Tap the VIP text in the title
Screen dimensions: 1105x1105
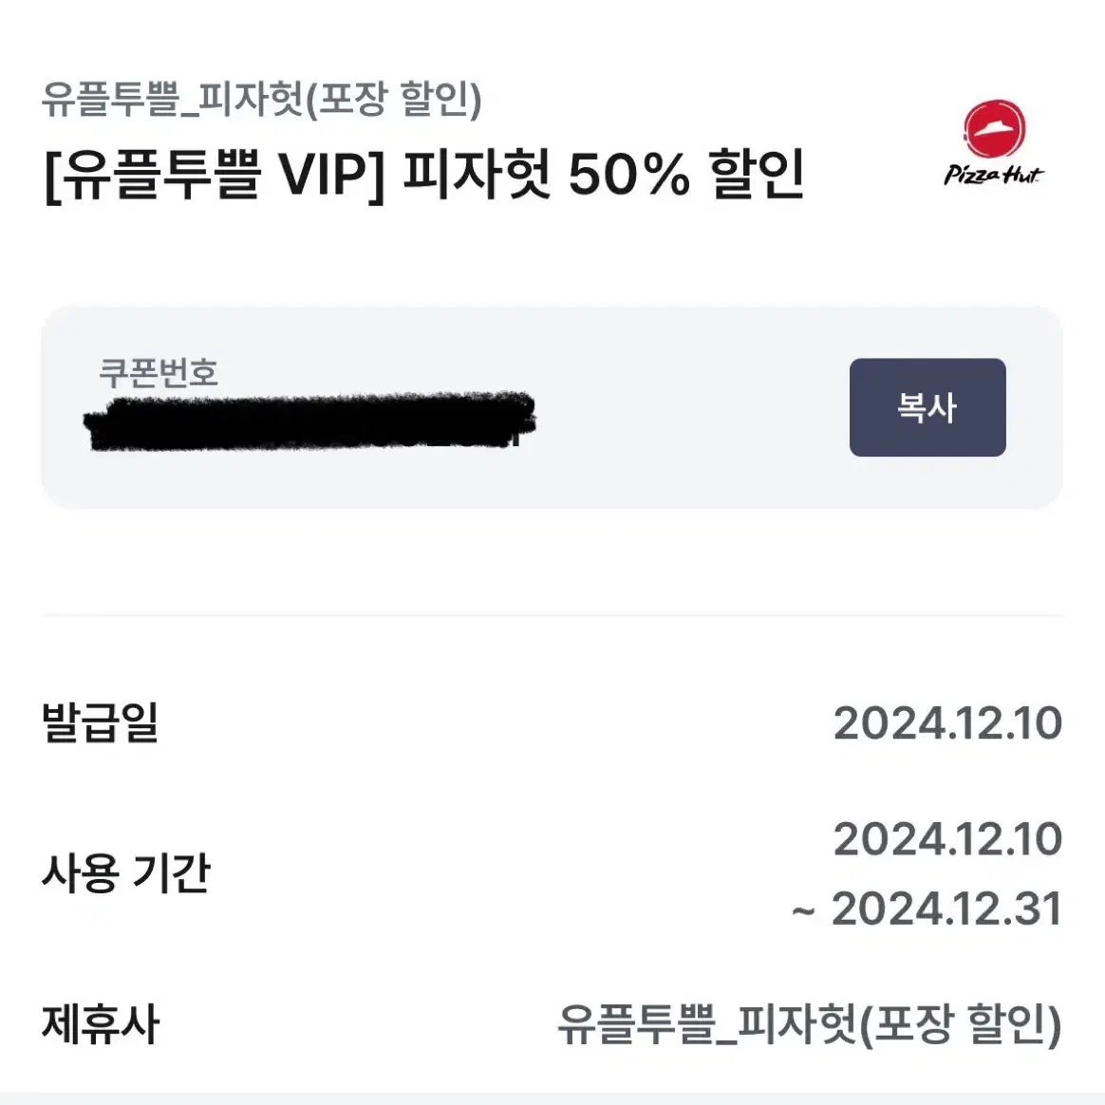(331, 175)
